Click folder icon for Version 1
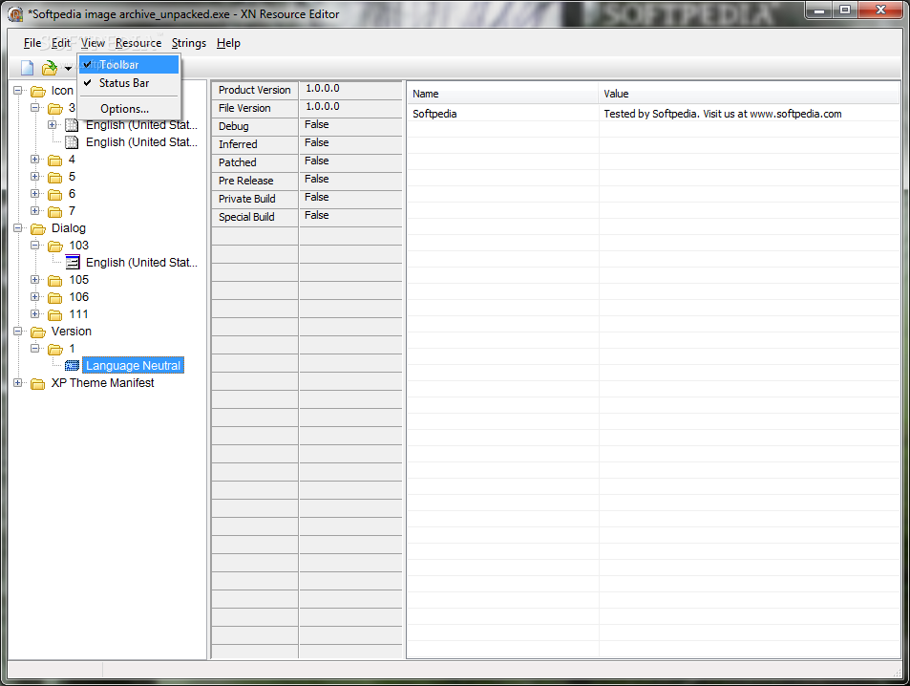910x686 pixels. pyautogui.click(x=55, y=349)
